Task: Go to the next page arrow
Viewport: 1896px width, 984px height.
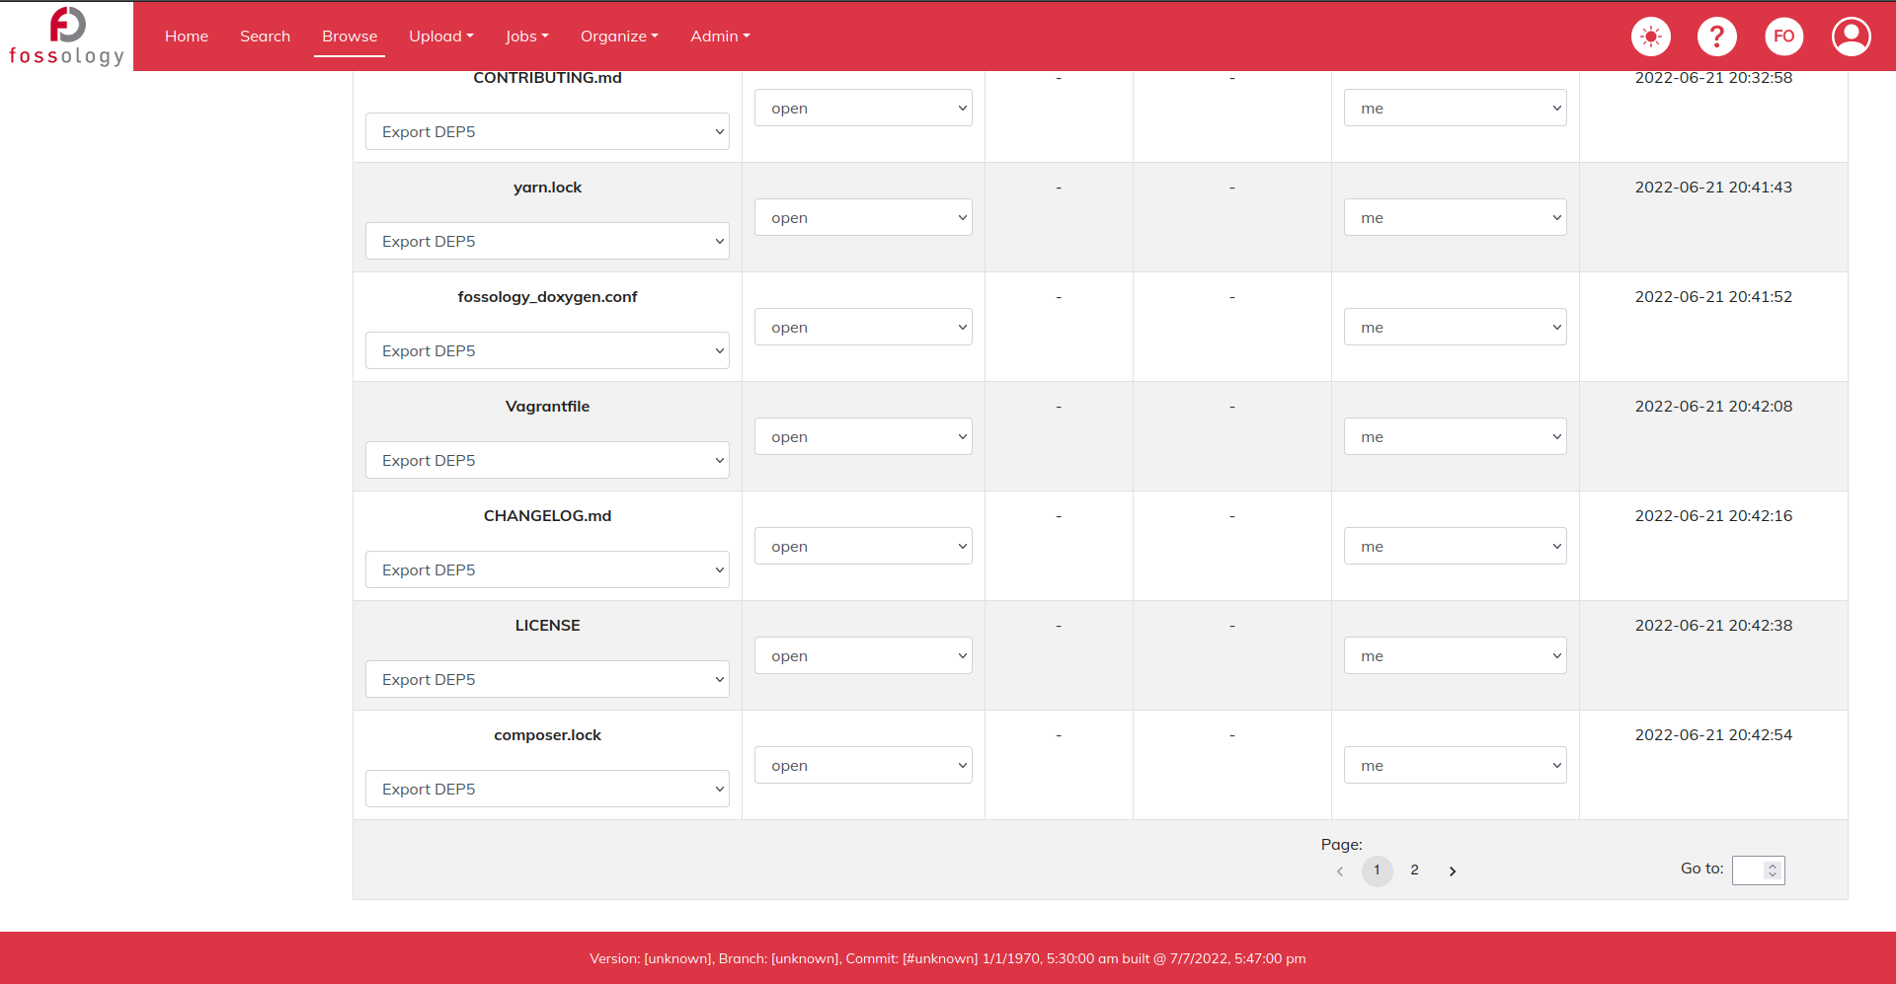Action: (x=1453, y=871)
